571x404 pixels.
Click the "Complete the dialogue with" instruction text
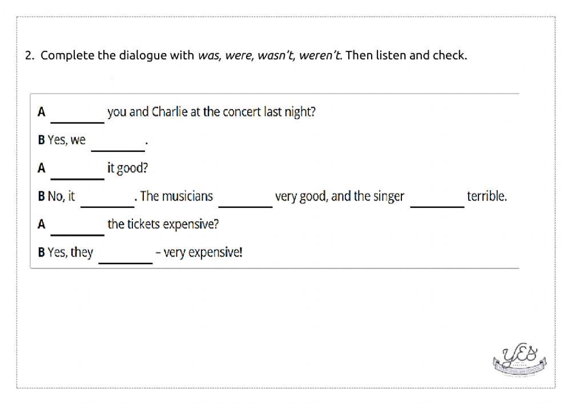click(118, 55)
